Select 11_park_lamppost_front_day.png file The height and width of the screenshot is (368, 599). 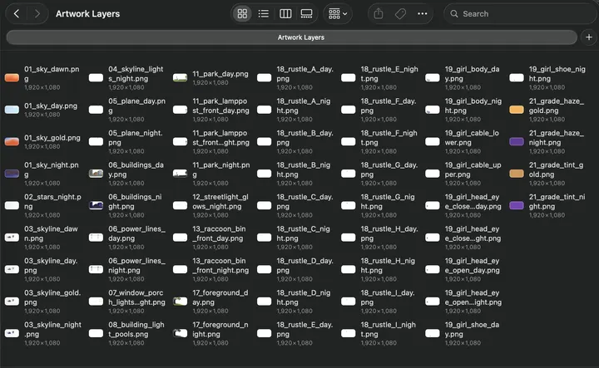[x=211, y=110]
